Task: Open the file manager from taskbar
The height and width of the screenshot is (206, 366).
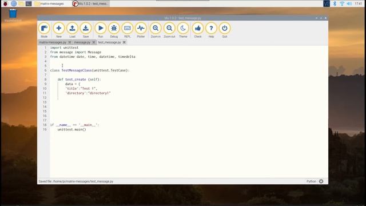Action: [x=21, y=3]
